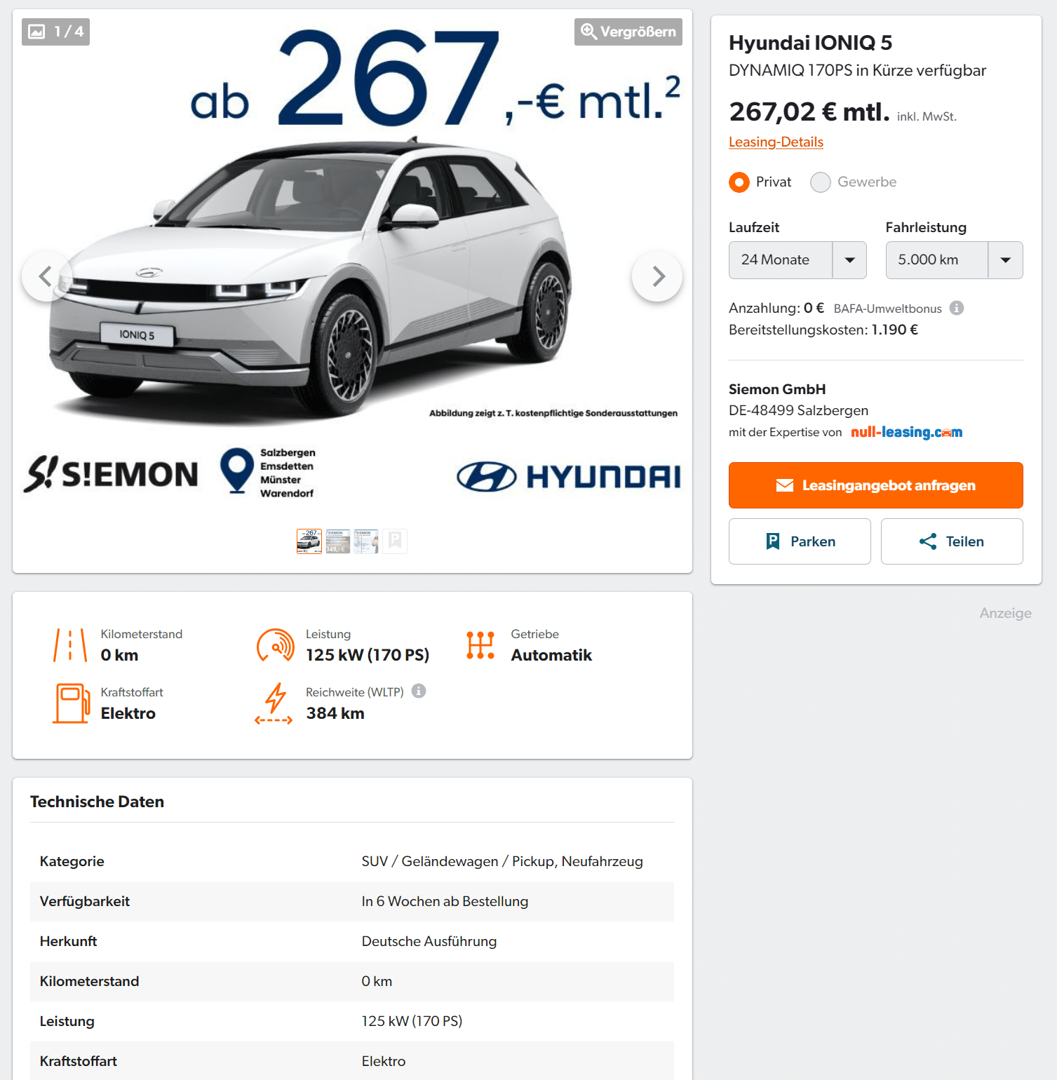Select the second gallery thumbnail
Image resolution: width=1057 pixels, height=1080 pixels.
click(337, 541)
